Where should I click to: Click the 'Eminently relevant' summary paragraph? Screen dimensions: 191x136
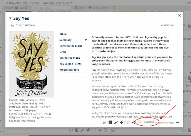pyautogui.click(x=130, y=44)
